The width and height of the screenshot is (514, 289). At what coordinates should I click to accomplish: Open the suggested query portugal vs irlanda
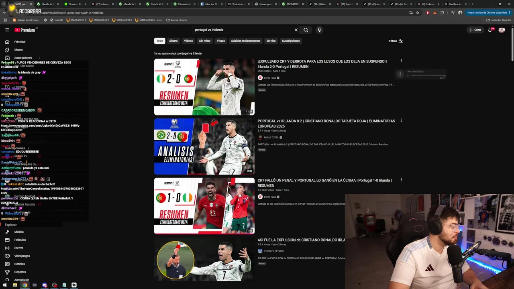coord(190,53)
